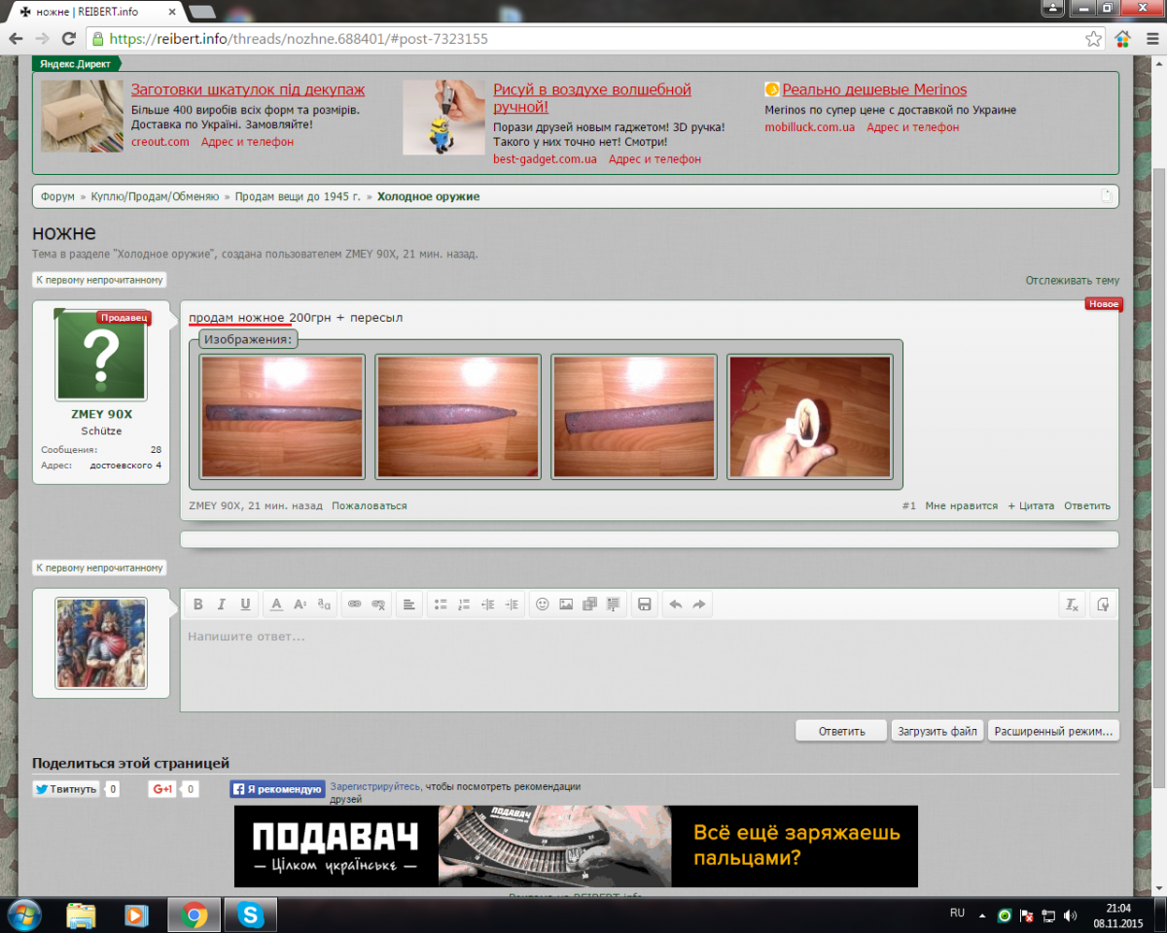Undo the last edit in the editor
Image resolution: width=1167 pixels, height=933 pixels.
tap(676, 605)
